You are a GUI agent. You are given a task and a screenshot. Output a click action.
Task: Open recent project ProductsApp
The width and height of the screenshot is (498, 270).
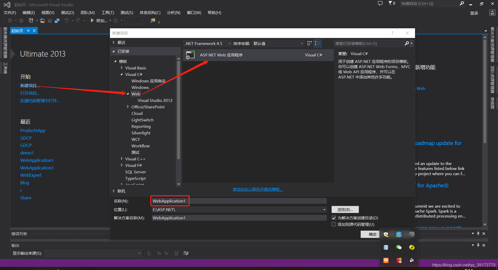tap(33, 130)
